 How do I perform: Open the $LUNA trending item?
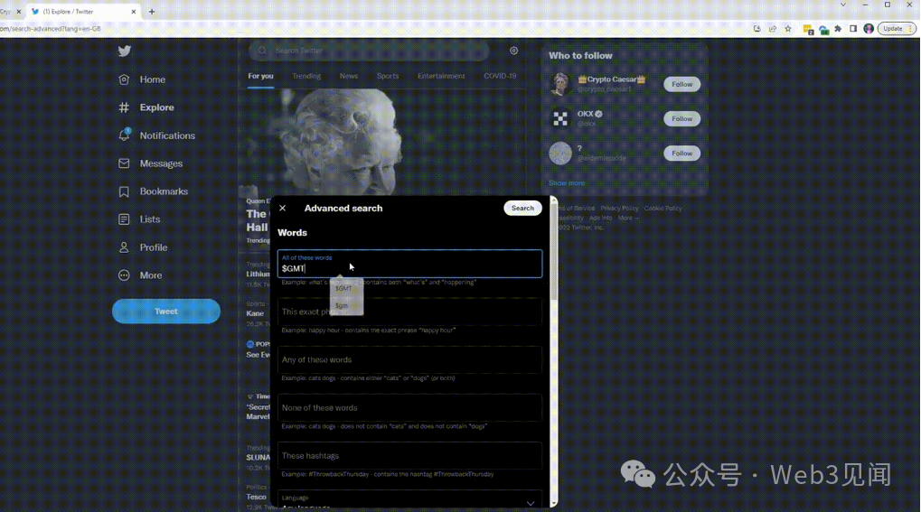click(x=258, y=458)
